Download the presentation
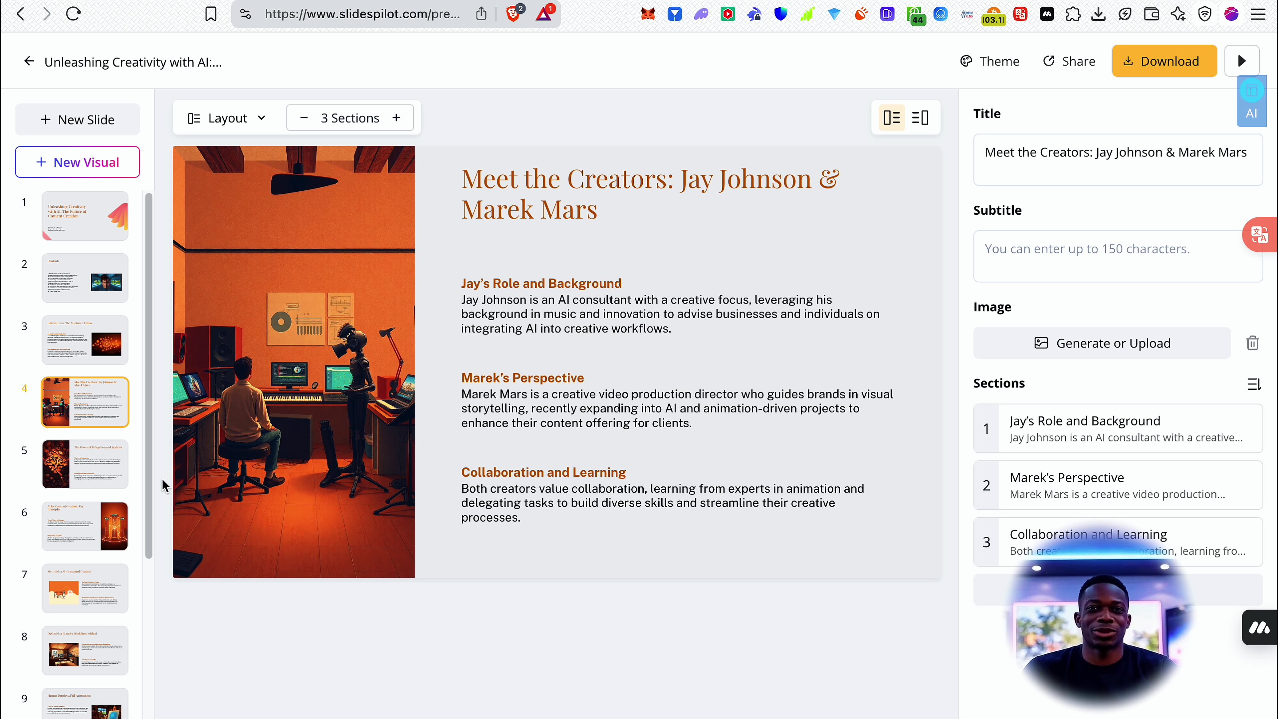This screenshot has width=1278, height=719. click(1164, 61)
